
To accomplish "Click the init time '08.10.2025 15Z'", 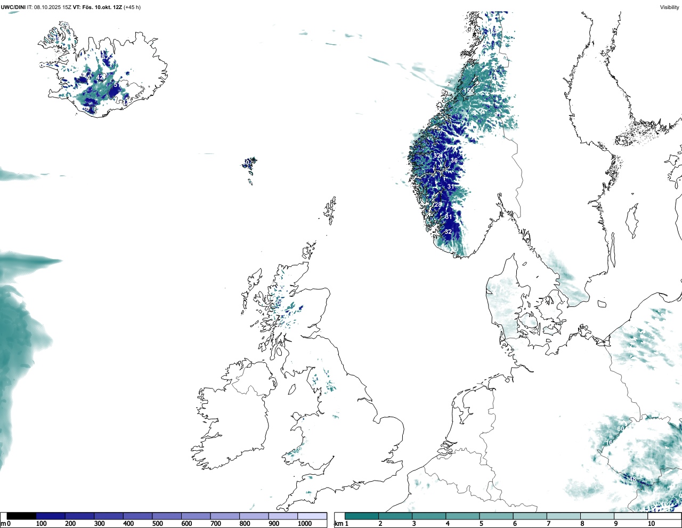I will 53,7.
